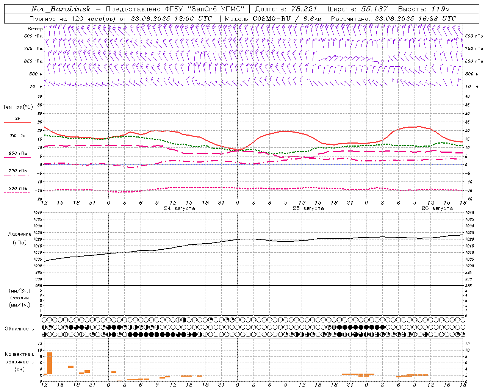Click the 'Ветер' wind panel label
485x388 pixels.
coord(35,29)
